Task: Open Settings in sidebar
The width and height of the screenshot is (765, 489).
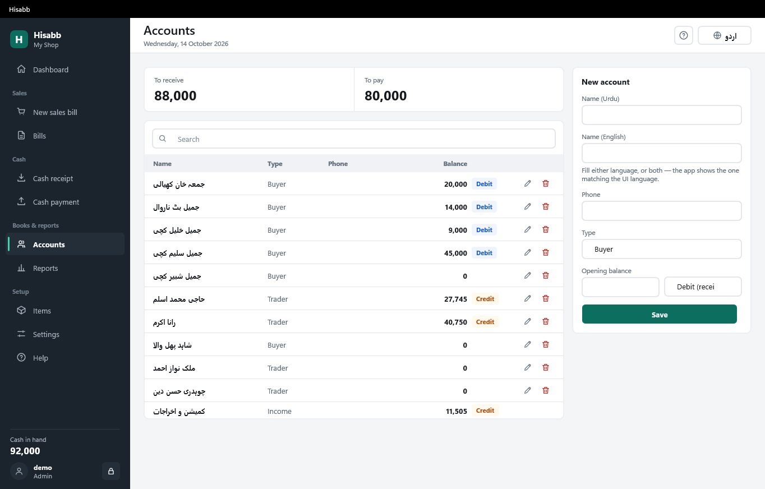Action: click(65, 334)
